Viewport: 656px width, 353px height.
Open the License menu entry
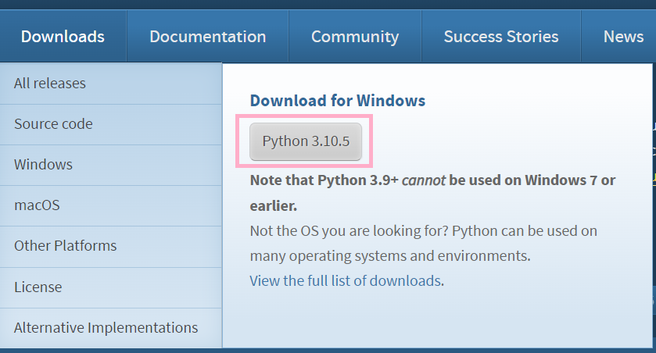coord(111,287)
